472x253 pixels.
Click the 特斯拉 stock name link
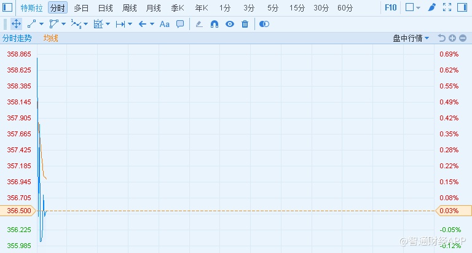[x=31, y=8]
